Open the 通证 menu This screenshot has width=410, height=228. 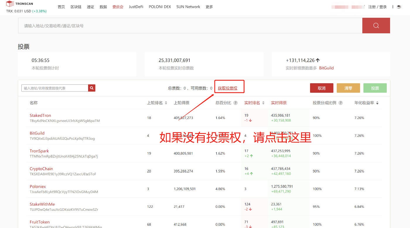pyautogui.click(x=90, y=7)
